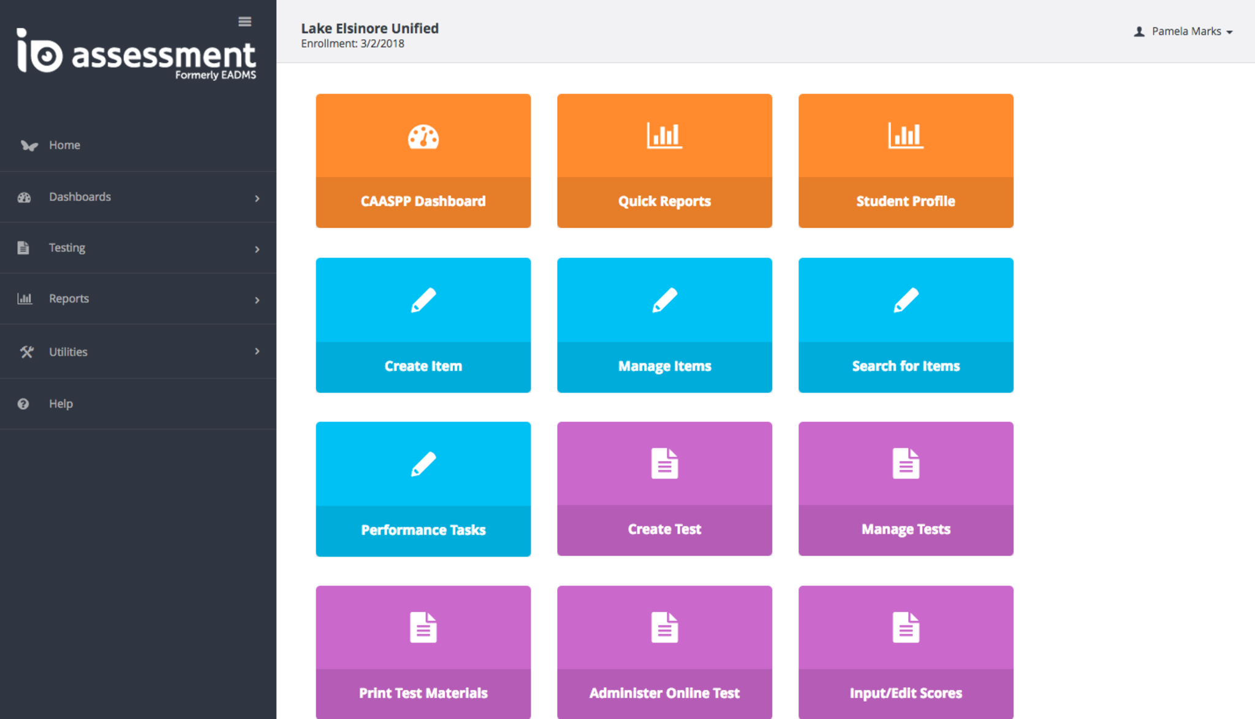Click the Utilities tools icon in sidebar
This screenshot has width=1255, height=719.
[26, 352]
